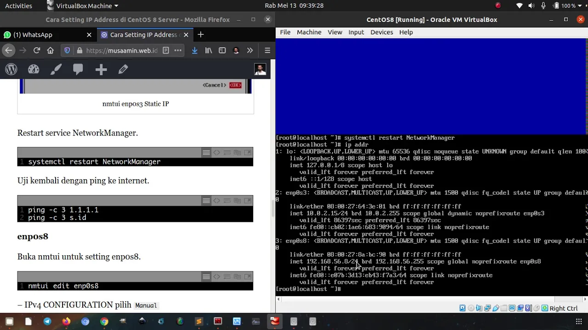
Task: Open tracking protection shield in URL bar
Action: (67, 50)
